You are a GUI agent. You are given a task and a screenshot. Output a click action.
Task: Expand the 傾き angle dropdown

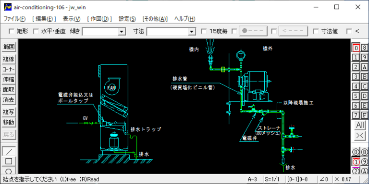(122, 32)
